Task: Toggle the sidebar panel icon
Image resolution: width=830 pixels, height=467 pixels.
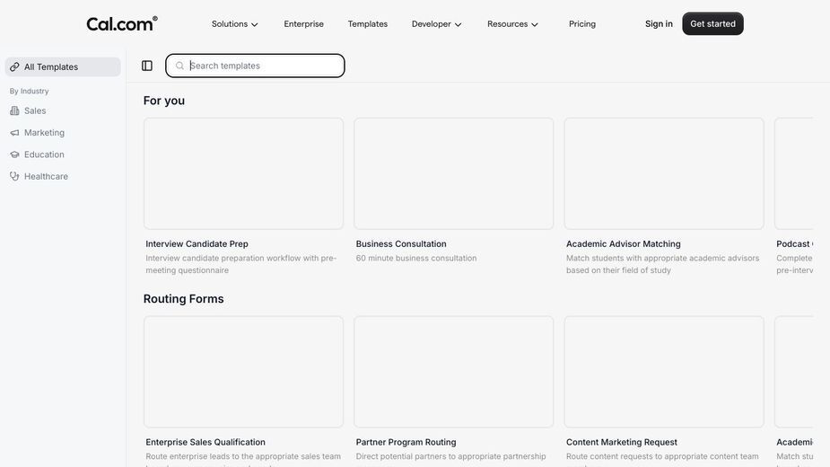Action: click(x=147, y=66)
